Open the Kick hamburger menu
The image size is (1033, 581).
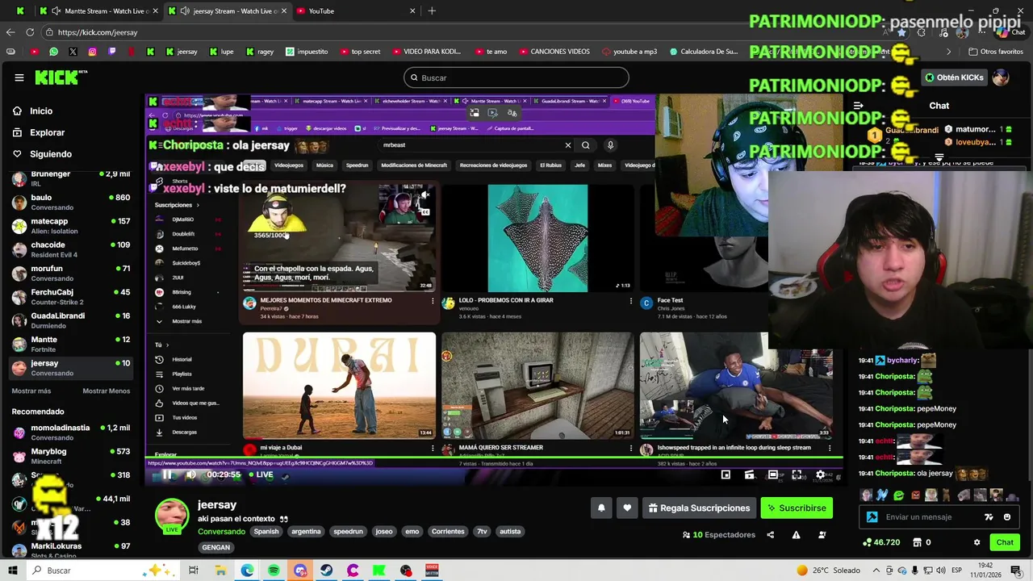tap(19, 77)
